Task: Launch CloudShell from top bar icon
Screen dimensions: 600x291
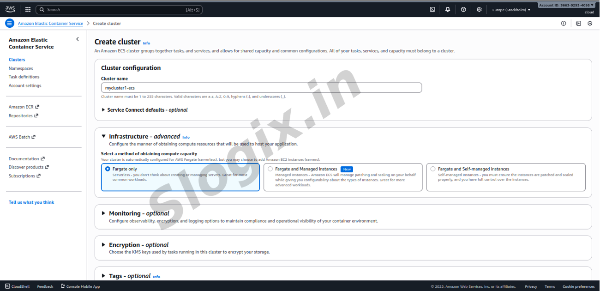Action: [x=432, y=9]
